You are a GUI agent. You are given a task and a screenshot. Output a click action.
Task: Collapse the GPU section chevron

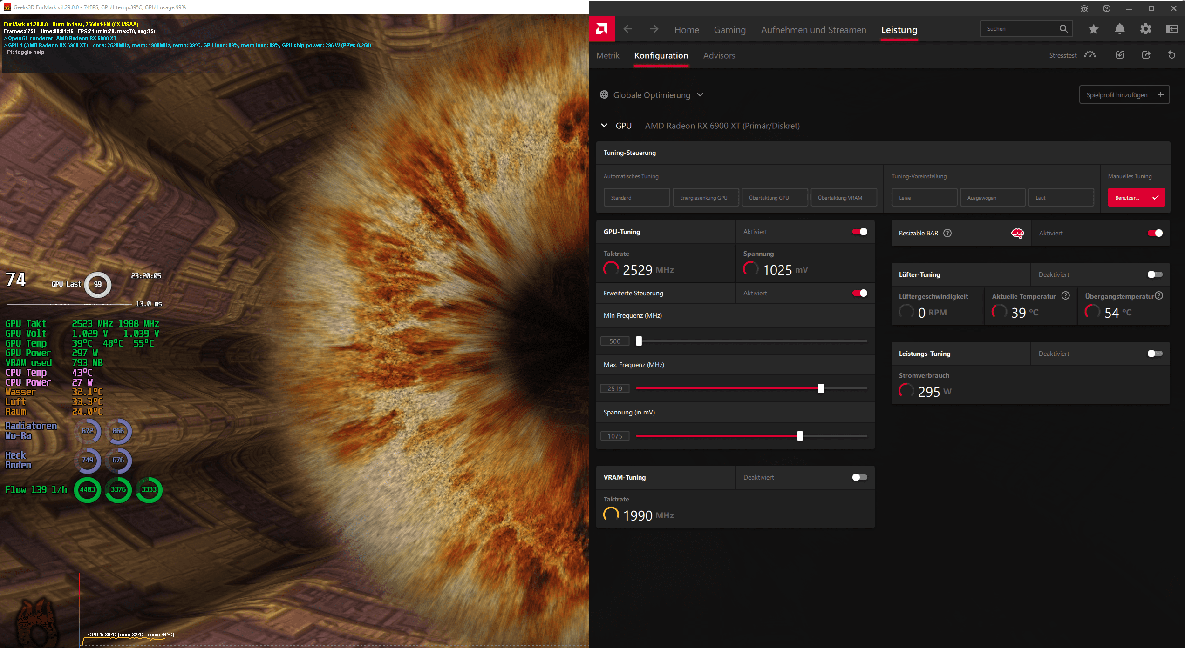pyautogui.click(x=604, y=126)
